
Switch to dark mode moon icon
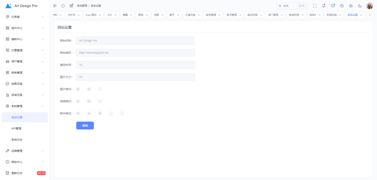pos(360,6)
